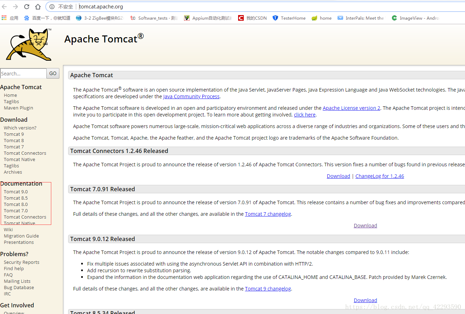Viewport: 465px width, 314px height.
Task: Reload the page with refresh icon
Action: tap(27, 7)
